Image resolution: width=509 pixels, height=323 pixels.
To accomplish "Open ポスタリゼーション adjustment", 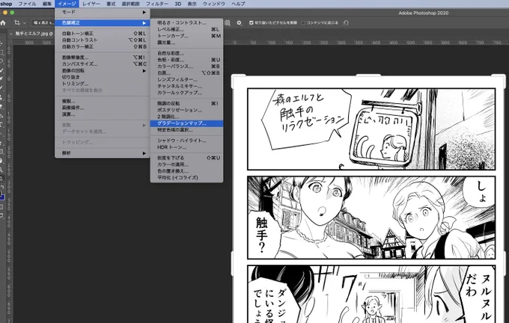I will click(x=186, y=110).
